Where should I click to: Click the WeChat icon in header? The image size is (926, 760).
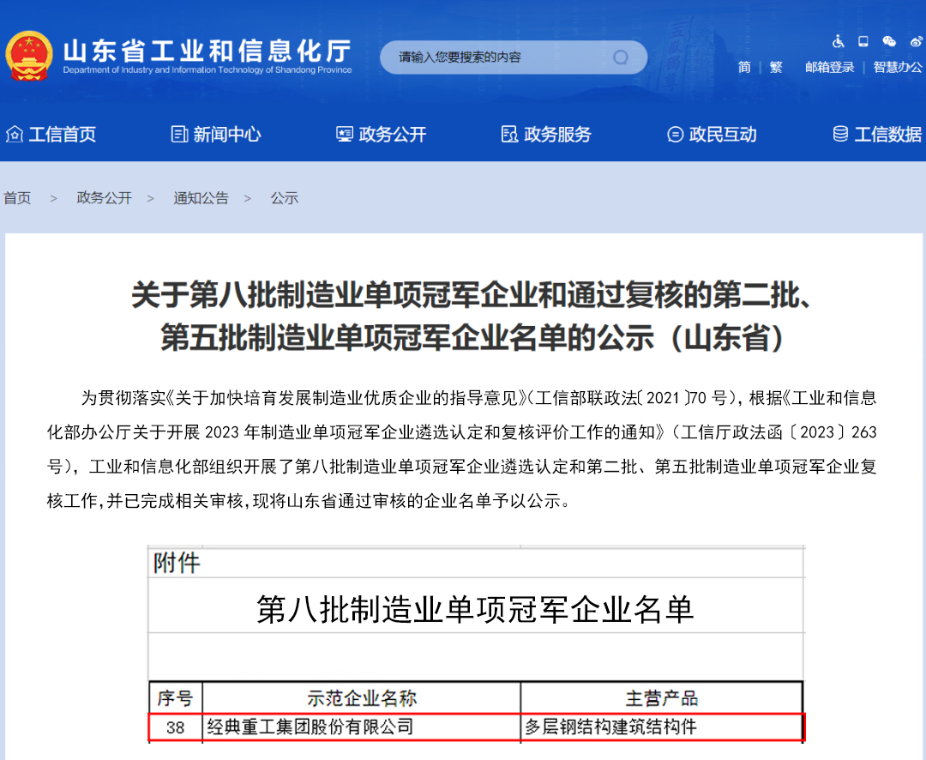(x=888, y=41)
